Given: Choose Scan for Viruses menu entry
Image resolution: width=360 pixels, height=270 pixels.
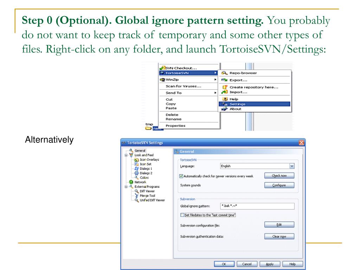Looking at the screenshot, I should pos(183,86).
